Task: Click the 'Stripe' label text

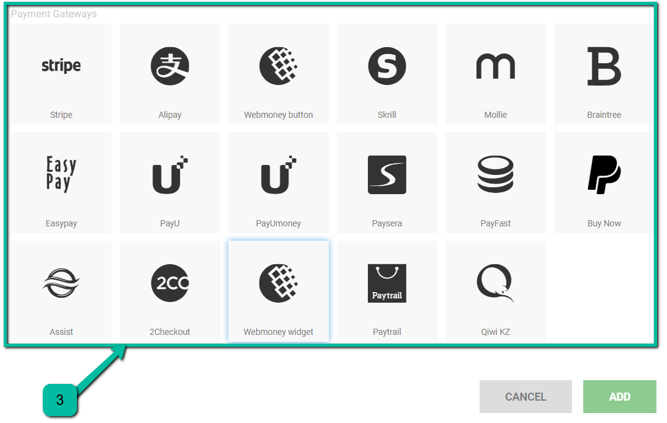Action: click(x=61, y=115)
